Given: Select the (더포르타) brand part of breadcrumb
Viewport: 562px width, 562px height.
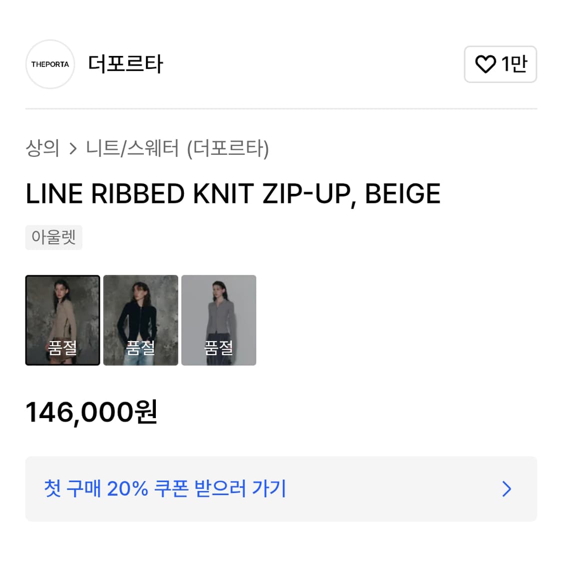Looking at the screenshot, I should [228, 148].
